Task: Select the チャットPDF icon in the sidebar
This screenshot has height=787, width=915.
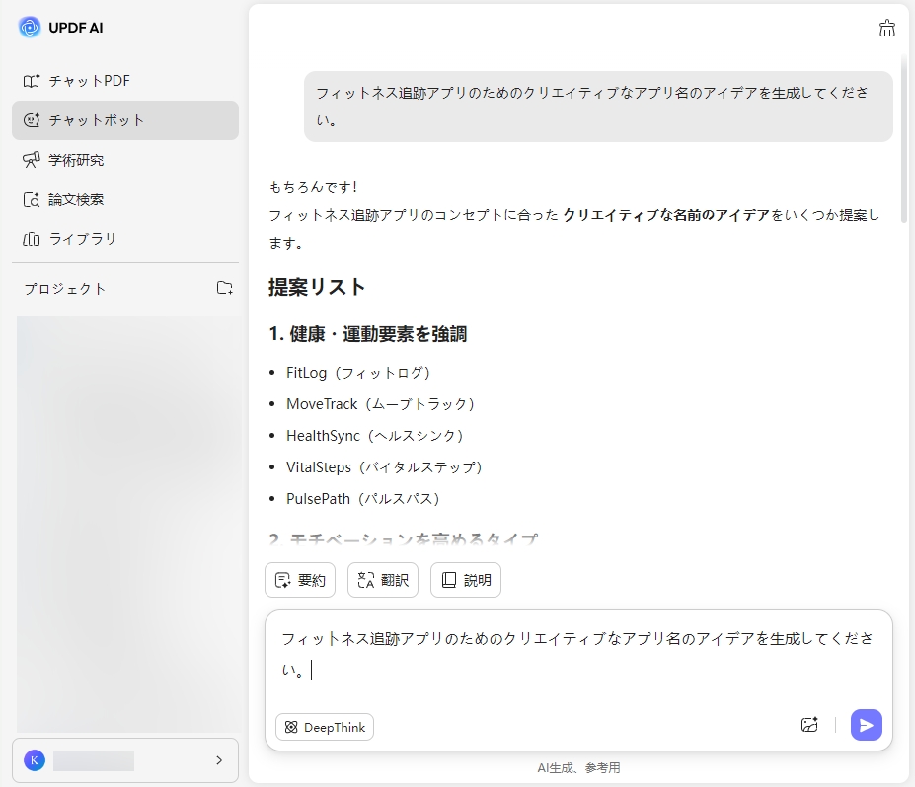Action: pos(32,81)
